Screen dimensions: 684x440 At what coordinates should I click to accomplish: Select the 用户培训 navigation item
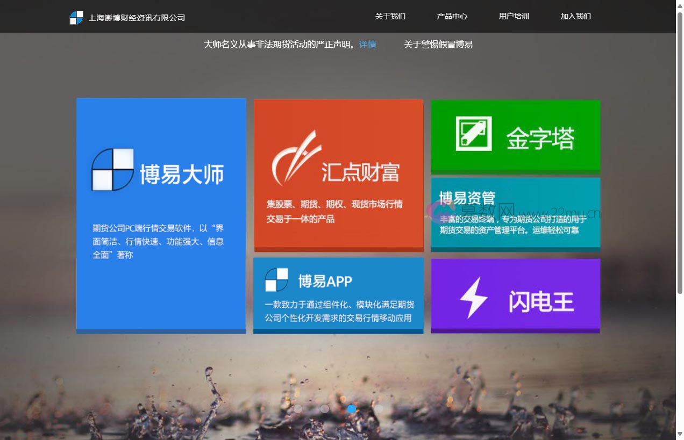(x=514, y=17)
